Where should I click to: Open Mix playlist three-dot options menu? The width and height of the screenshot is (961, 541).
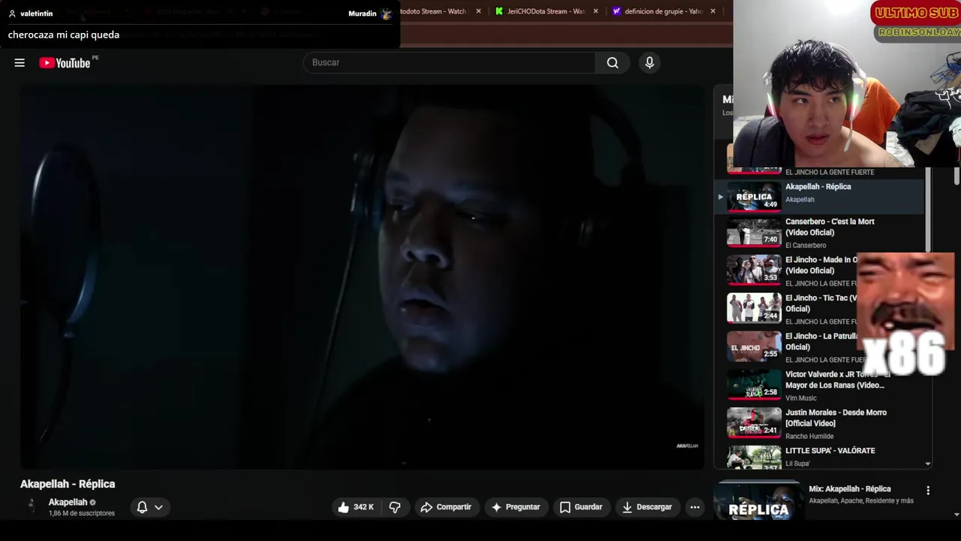pos(928,490)
